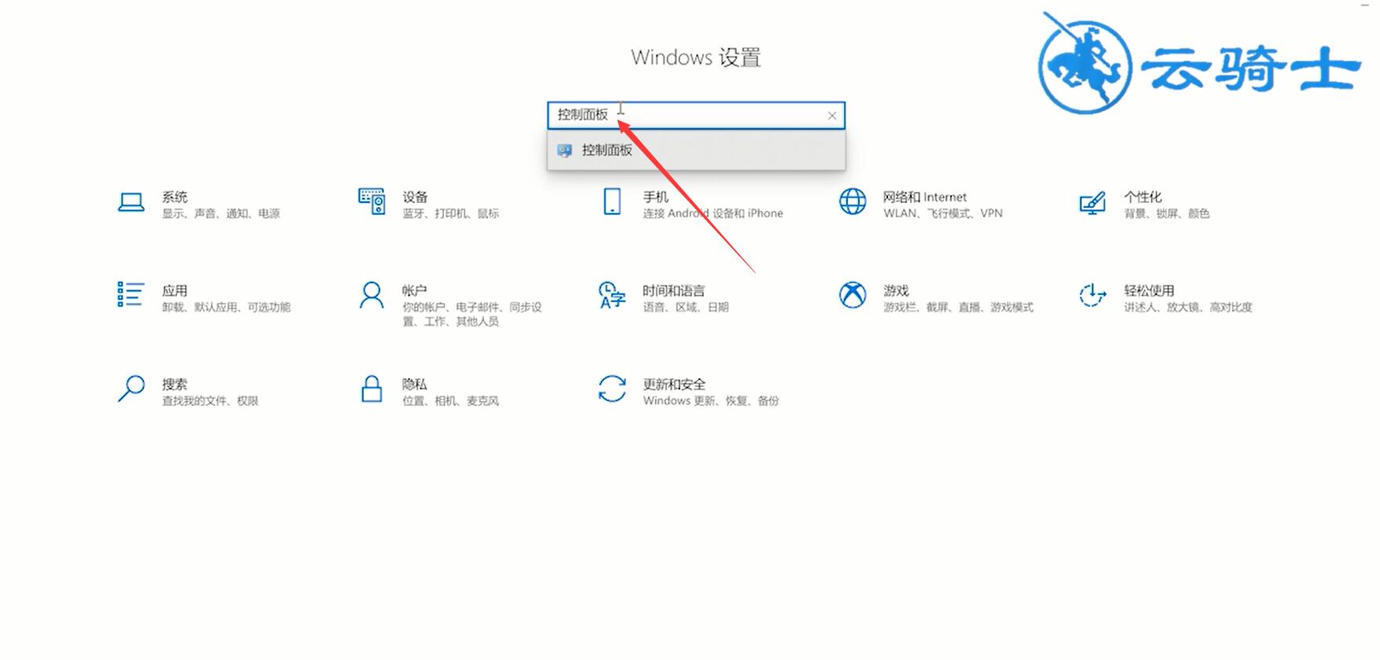Click the WLAN、飞行模式、VPN description
Screen dimensions: 1380x660
(943, 213)
